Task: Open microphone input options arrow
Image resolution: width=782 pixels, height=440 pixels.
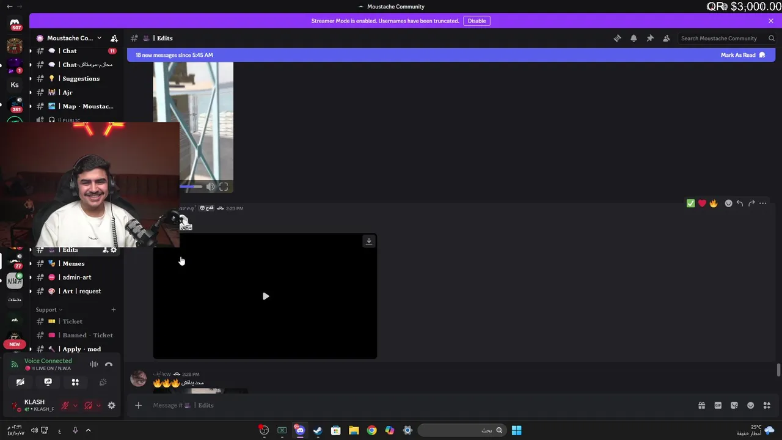Action: [x=75, y=405]
